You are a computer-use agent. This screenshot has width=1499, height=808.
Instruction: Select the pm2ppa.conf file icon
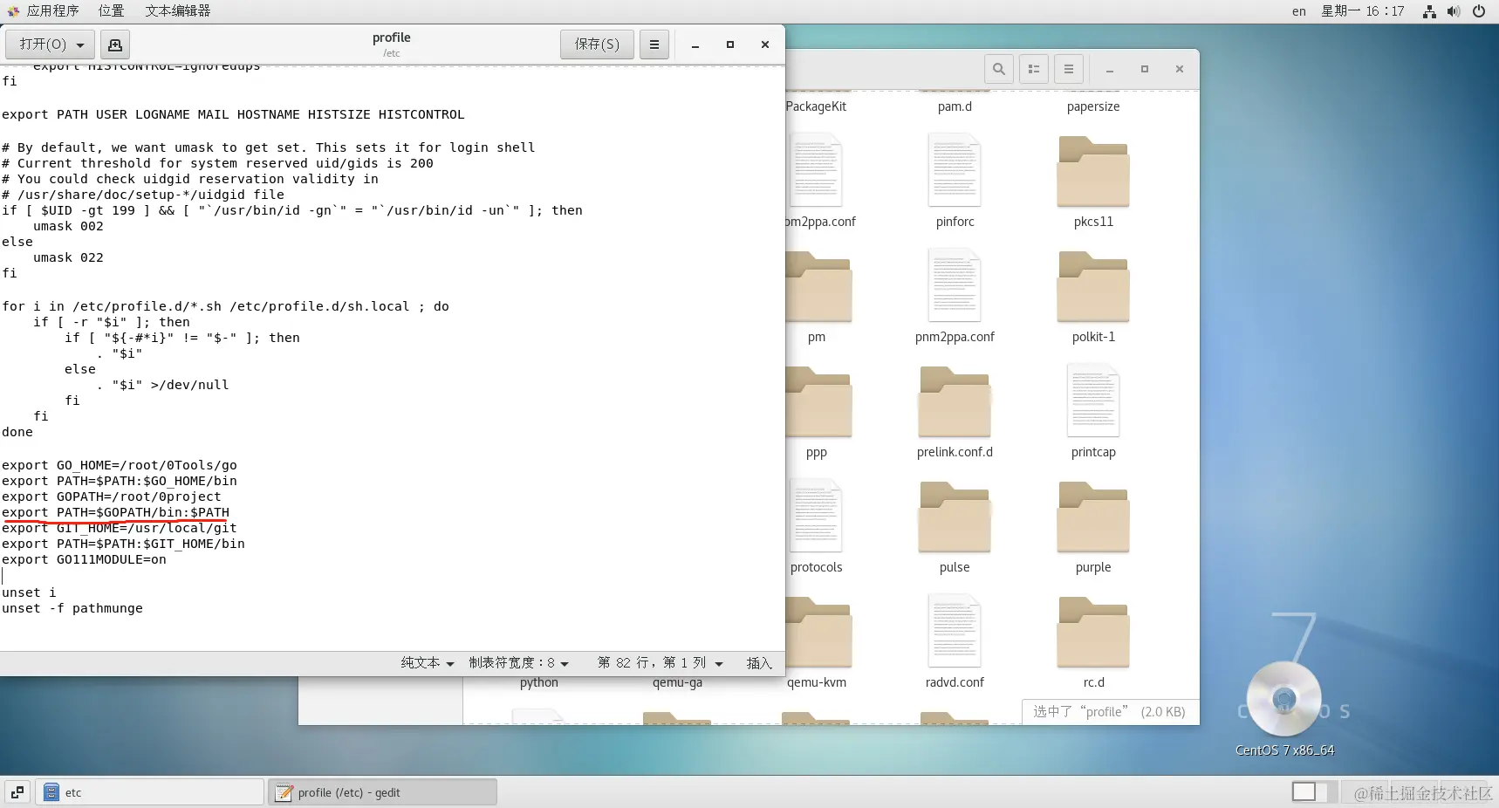(x=815, y=171)
